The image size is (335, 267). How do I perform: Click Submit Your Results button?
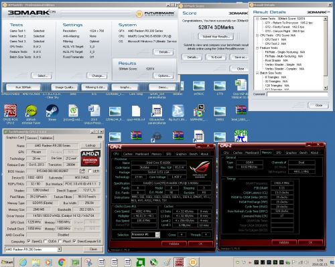point(216,37)
